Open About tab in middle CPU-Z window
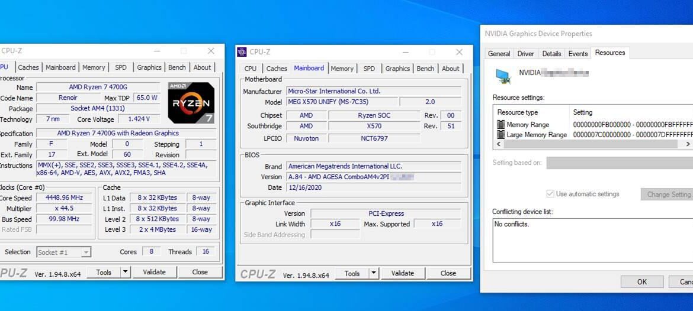Screen dimensions: 693x311 pos(450,69)
